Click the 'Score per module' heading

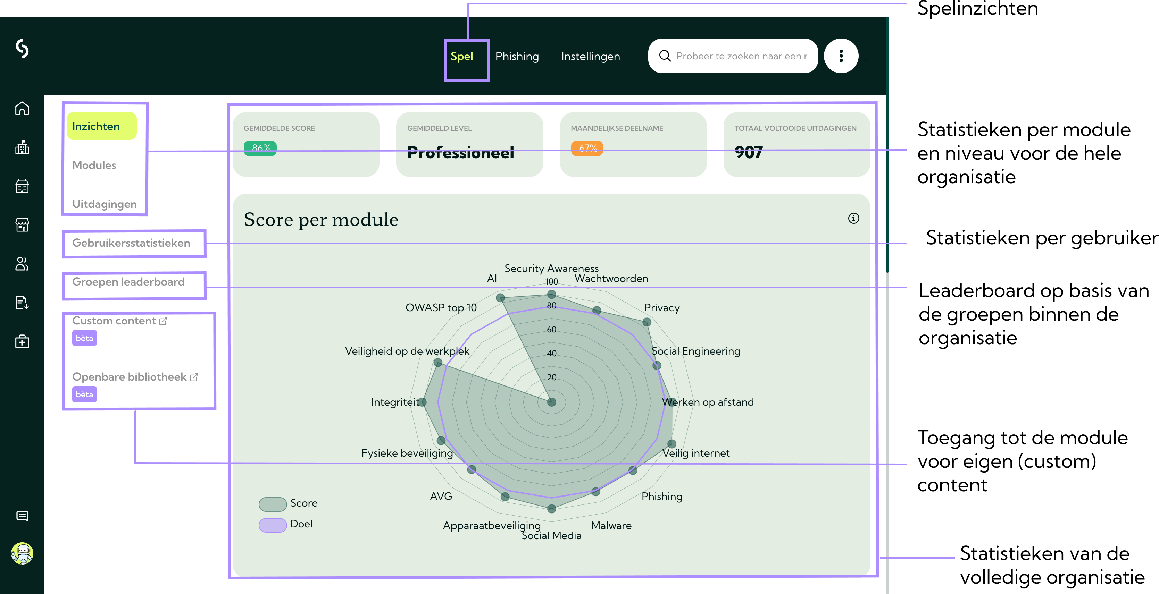click(321, 219)
